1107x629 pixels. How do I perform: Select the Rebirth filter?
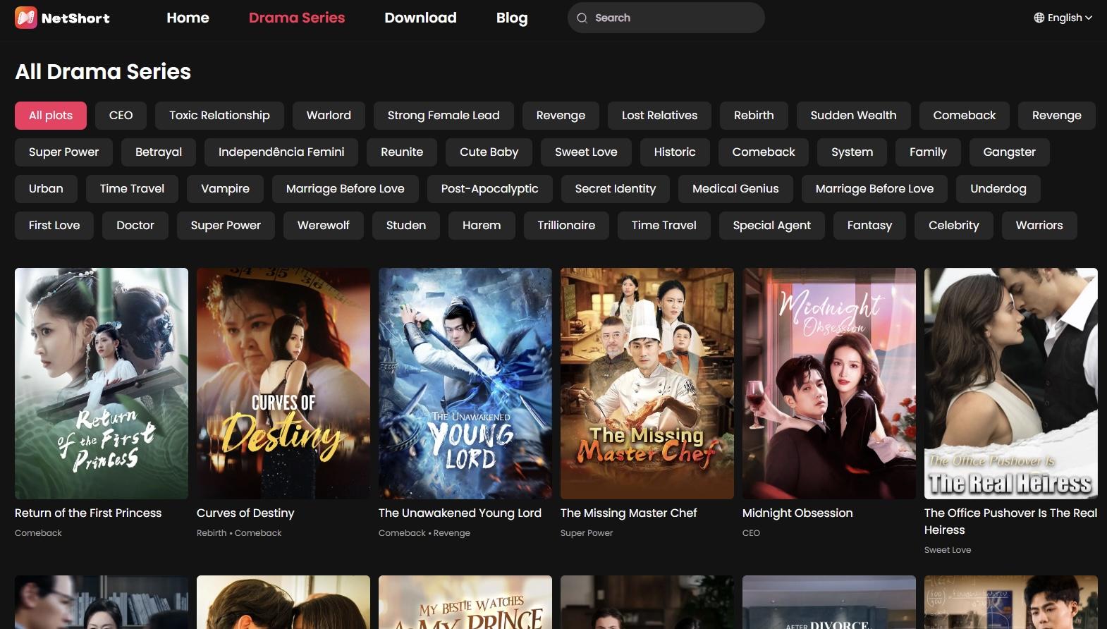754,116
